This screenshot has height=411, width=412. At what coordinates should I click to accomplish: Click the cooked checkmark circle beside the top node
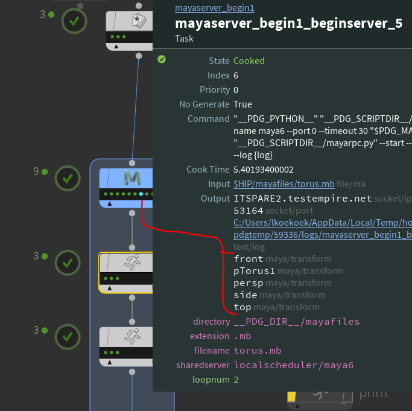click(74, 21)
